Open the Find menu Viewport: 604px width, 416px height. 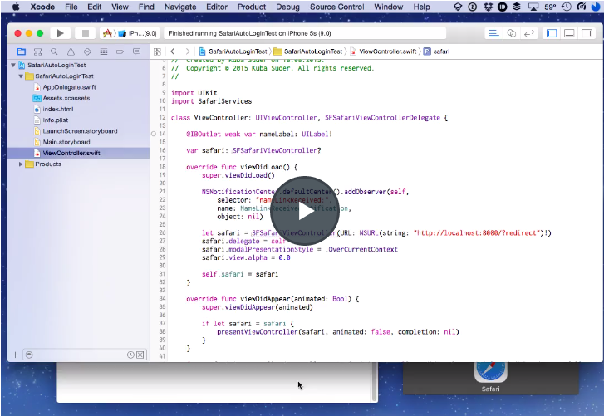tap(146, 7)
